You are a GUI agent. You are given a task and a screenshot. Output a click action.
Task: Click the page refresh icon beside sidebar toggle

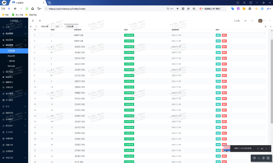click(x=40, y=21)
